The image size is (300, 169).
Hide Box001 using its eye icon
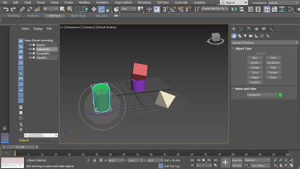[30, 45]
